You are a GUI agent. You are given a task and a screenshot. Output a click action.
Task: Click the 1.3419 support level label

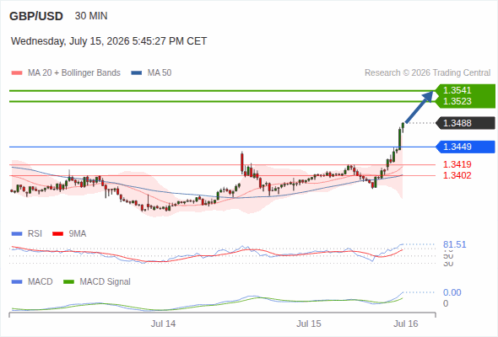tap(457, 164)
